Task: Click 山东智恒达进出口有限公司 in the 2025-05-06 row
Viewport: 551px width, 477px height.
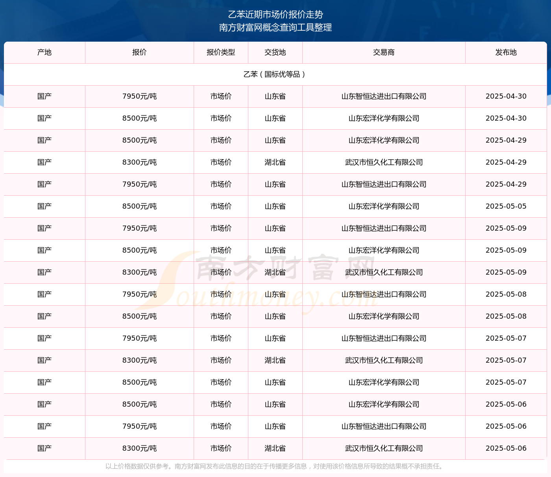Action: coord(384,426)
